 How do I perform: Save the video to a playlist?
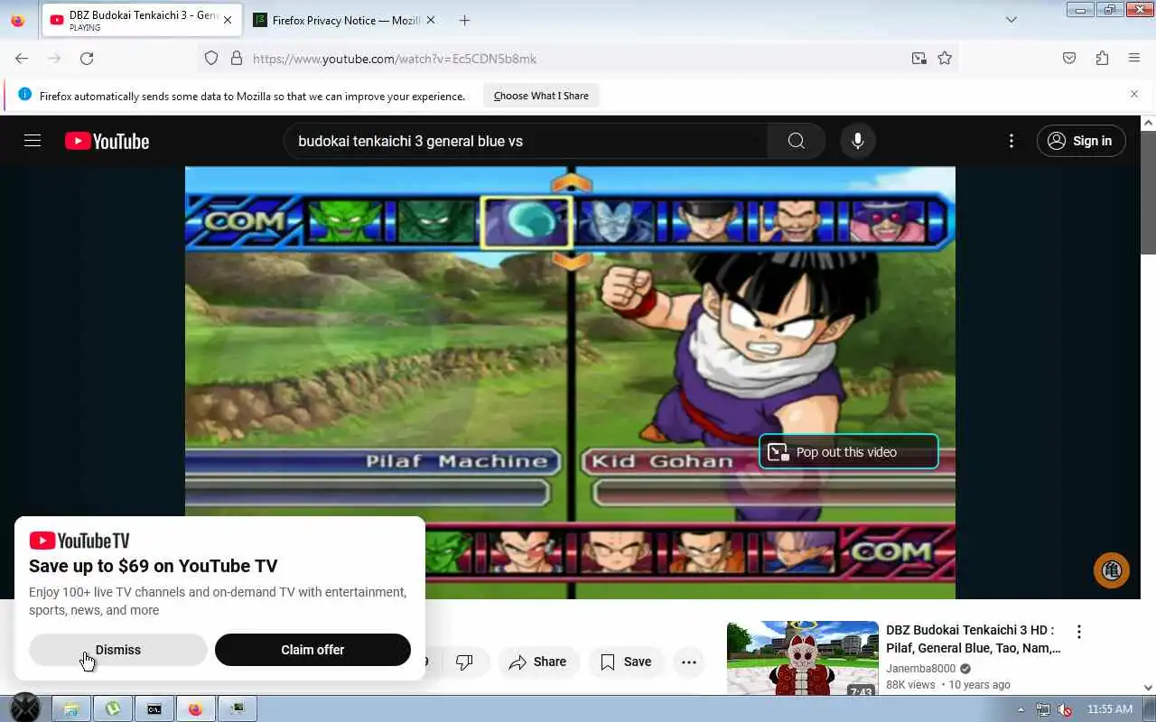(626, 662)
